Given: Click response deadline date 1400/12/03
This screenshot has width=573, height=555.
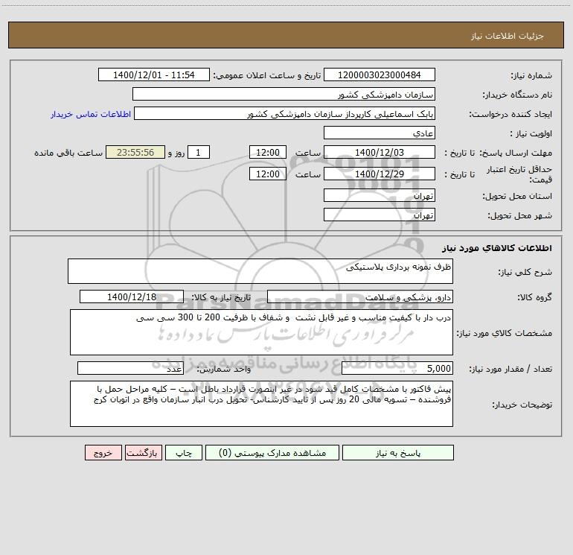Looking at the screenshot, I should pyautogui.click(x=380, y=152).
